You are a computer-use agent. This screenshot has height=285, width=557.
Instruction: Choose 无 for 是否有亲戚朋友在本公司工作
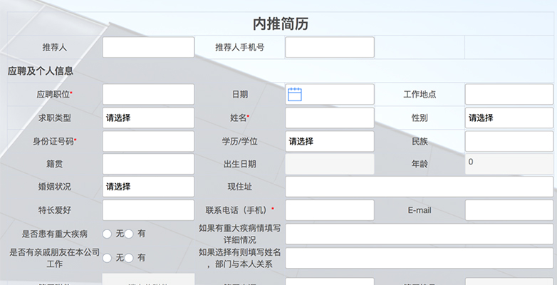pos(108,257)
